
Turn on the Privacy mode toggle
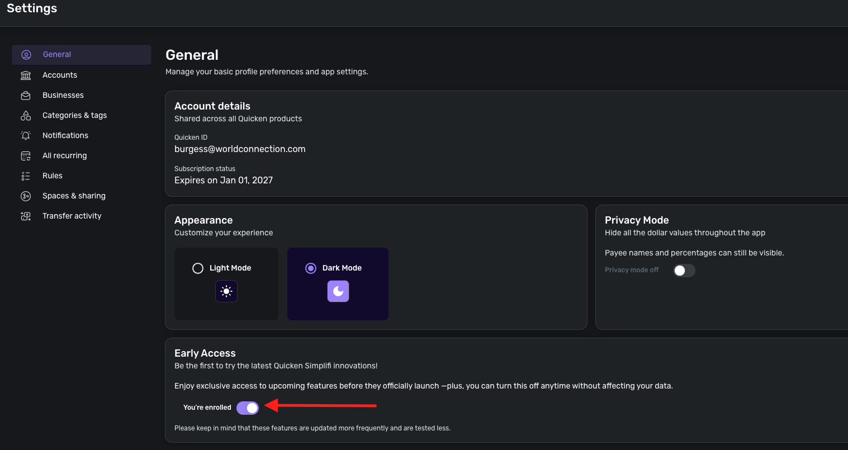(x=684, y=271)
